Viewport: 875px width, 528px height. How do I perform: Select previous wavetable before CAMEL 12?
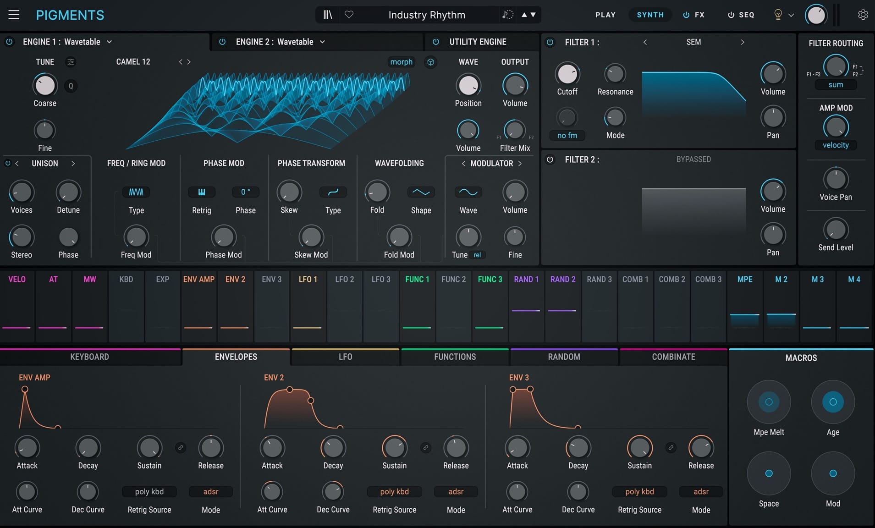click(x=181, y=62)
